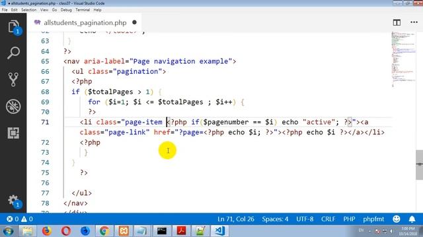Image resolution: width=423 pixels, height=237 pixels.
Task: Open the Edit menu
Action: [x=15, y=10]
